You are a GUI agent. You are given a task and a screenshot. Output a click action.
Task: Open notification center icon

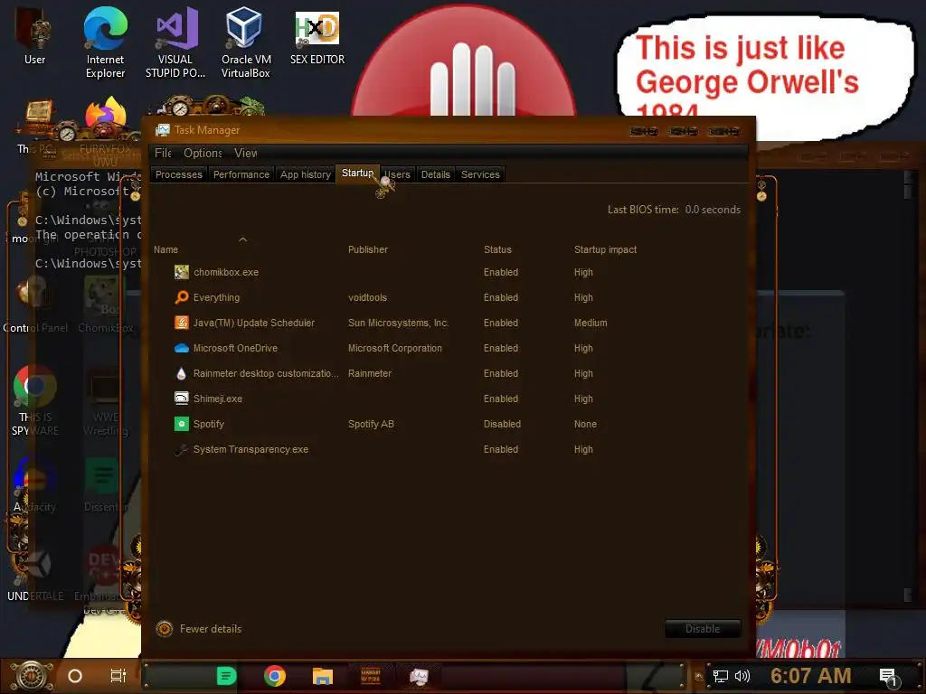[889, 677]
